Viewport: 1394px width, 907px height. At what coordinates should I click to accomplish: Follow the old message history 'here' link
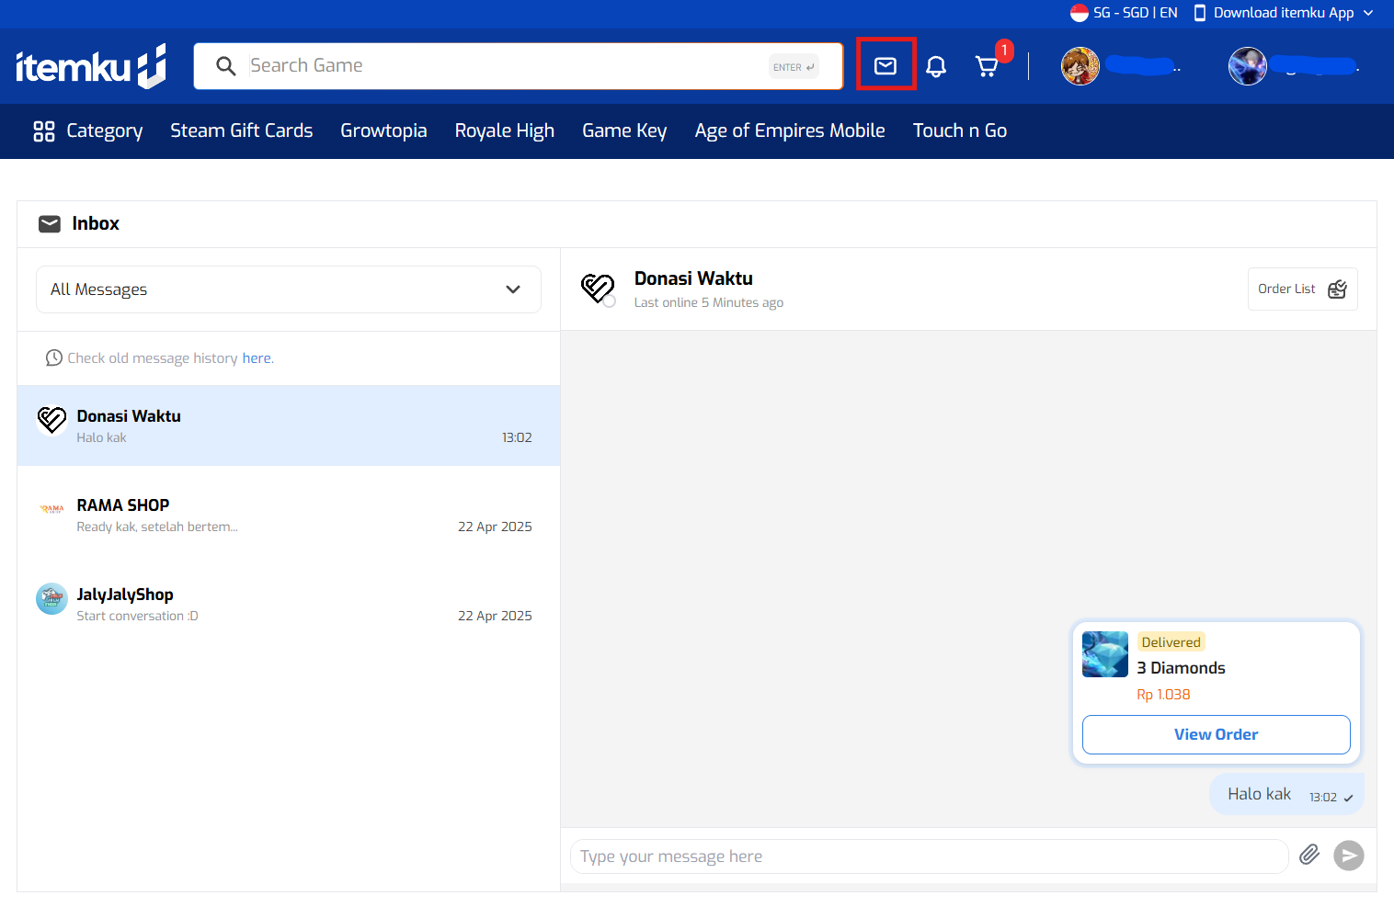point(257,358)
